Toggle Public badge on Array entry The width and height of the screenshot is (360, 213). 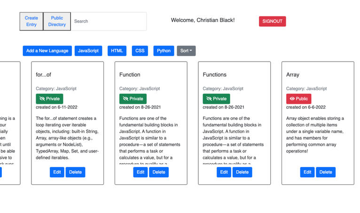click(x=299, y=99)
